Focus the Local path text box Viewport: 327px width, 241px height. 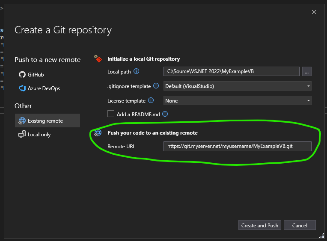[231, 71]
